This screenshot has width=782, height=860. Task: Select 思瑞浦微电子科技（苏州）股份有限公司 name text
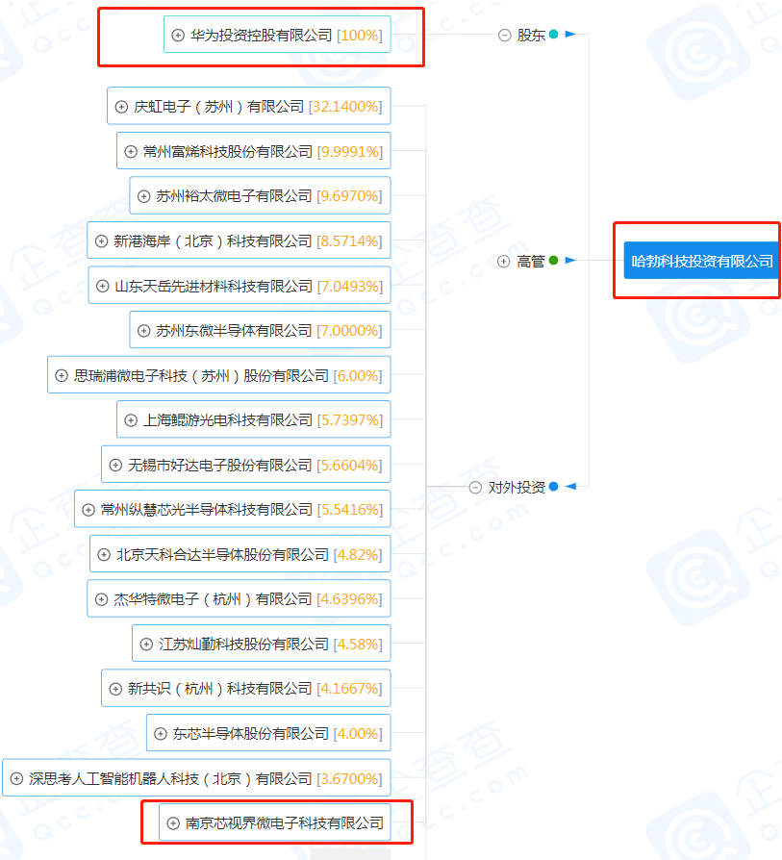pyautogui.click(x=201, y=376)
